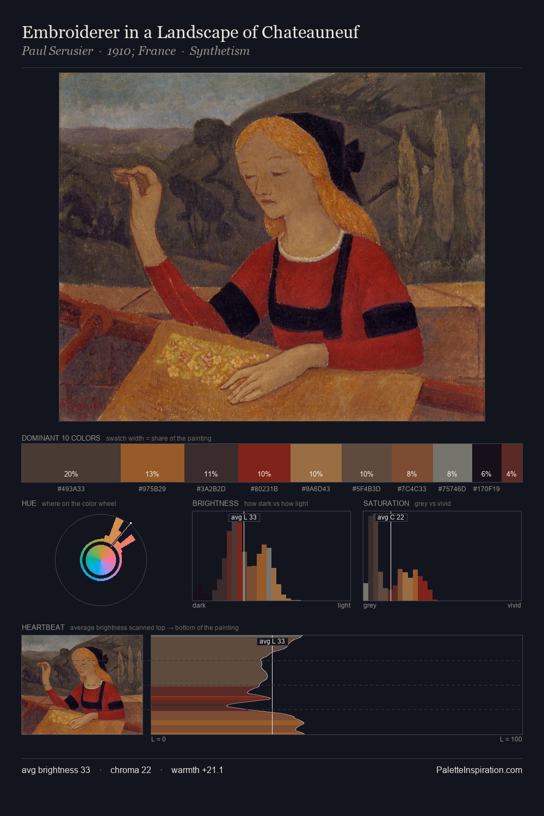Click the L = 0 axis label
Screen dimensions: 544x816
(158, 739)
